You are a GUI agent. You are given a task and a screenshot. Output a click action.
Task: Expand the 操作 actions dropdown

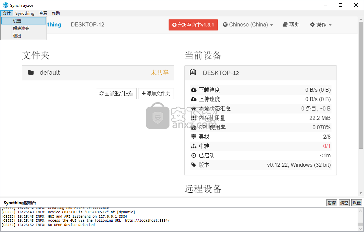(321, 24)
